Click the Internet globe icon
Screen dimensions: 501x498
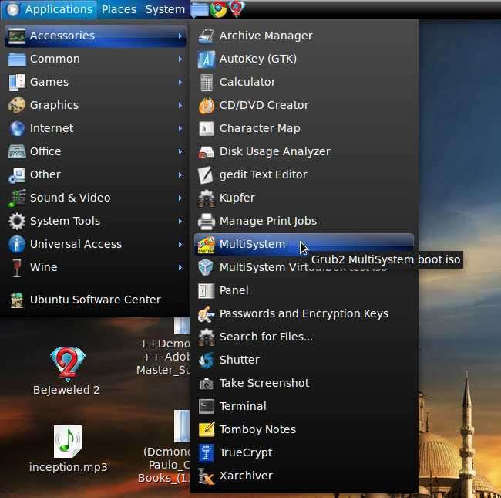(x=17, y=129)
